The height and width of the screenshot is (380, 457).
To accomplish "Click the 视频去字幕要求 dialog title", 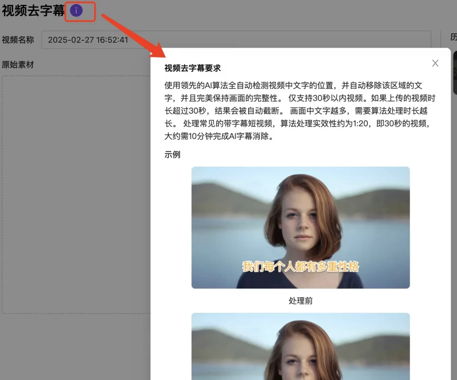I will pyautogui.click(x=192, y=68).
